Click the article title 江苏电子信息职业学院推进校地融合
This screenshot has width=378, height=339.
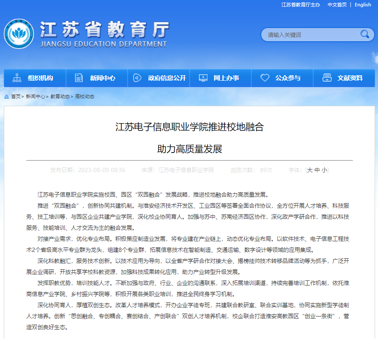pos(190,127)
